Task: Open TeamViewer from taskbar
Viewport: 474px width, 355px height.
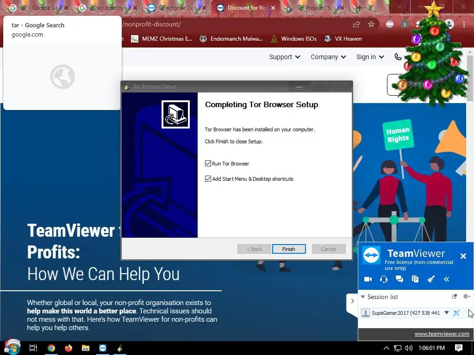Action: [x=103, y=348]
